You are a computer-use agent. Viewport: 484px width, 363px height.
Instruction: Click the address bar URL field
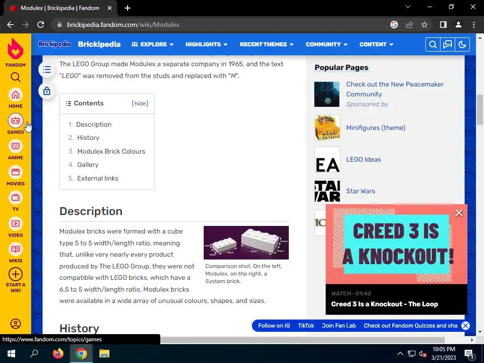coord(222,25)
